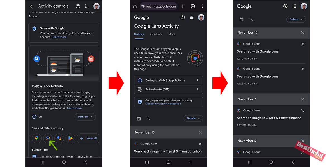Tap Android home button below Chrome screen
This screenshot has width=335, height=167.
[169, 162]
